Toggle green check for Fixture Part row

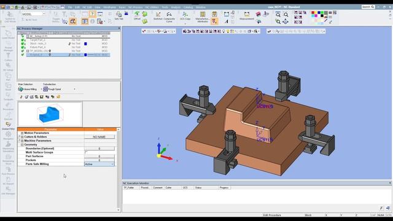coord(23,47)
